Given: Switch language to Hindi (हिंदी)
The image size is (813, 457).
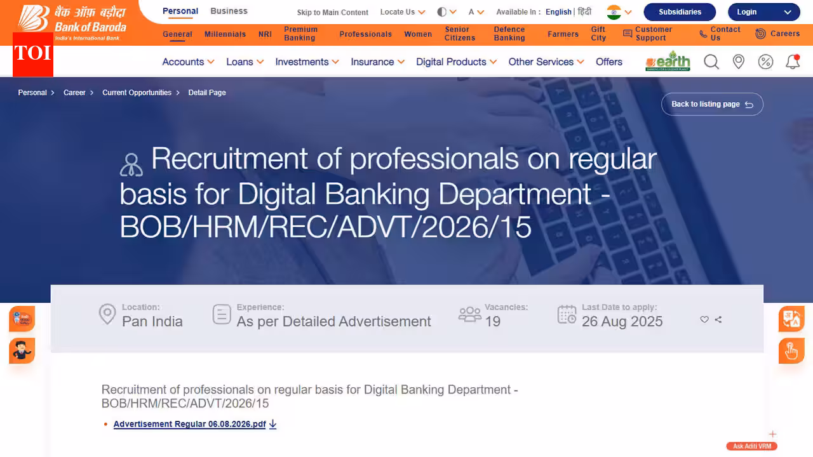Looking at the screenshot, I should [x=584, y=12].
